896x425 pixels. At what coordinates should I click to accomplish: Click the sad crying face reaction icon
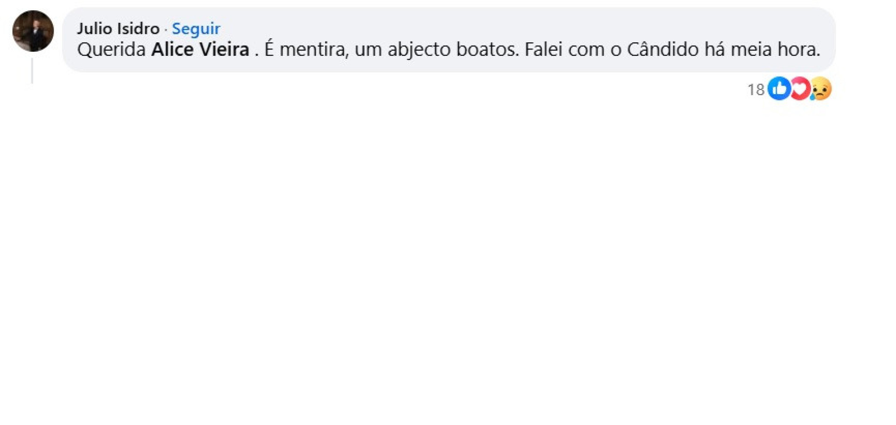pos(820,90)
